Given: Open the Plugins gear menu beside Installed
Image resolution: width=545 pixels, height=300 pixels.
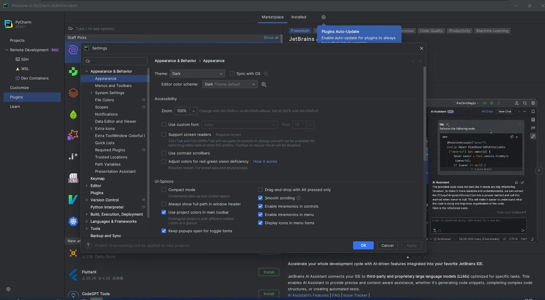Looking at the screenshot, I should 323,17.
